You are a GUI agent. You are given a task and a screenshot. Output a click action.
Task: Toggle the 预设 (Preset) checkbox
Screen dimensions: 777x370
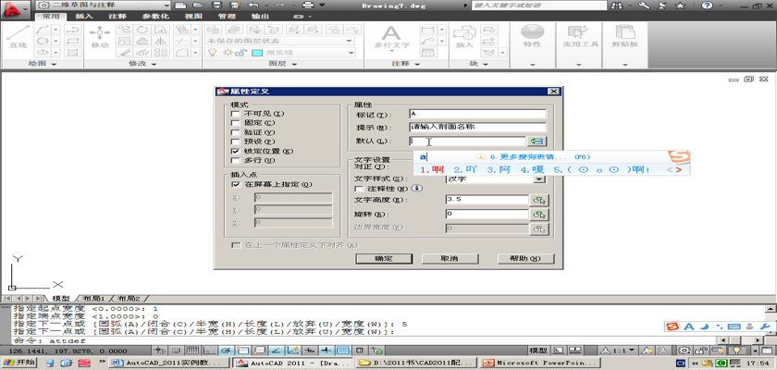[235, 142]
